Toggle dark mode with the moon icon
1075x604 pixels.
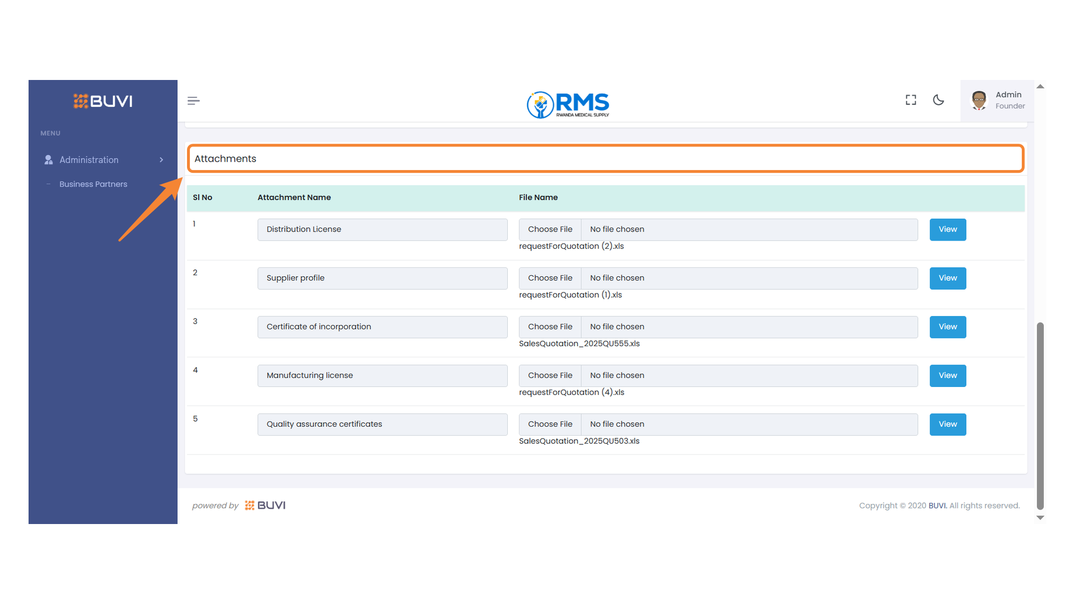(x=938, y=100)
